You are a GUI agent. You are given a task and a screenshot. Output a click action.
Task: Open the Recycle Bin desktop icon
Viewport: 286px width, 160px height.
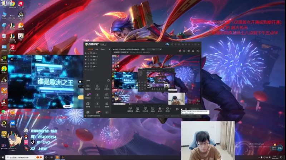point(4,37)
